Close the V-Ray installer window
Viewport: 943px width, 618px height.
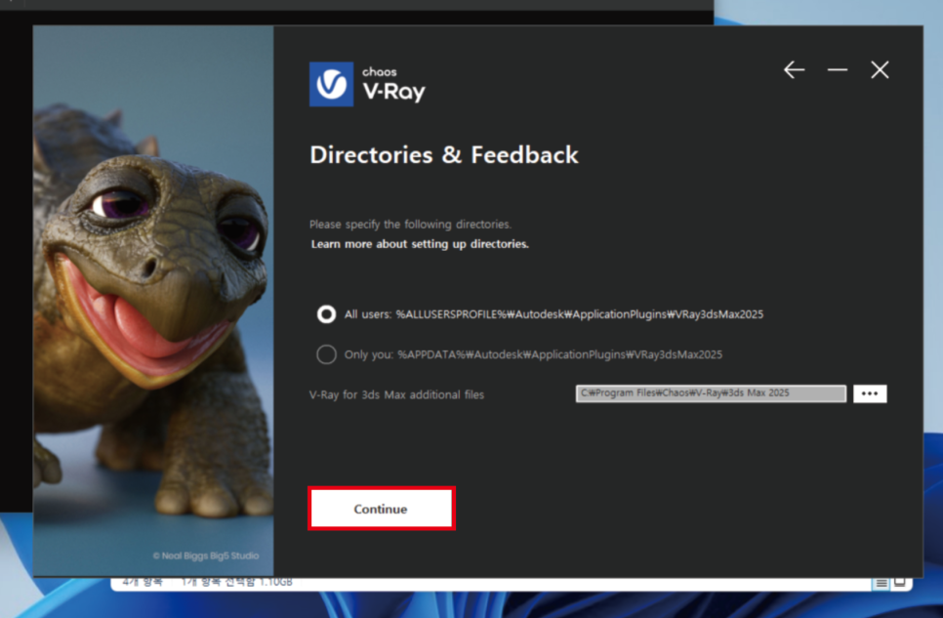click(880, 69)
